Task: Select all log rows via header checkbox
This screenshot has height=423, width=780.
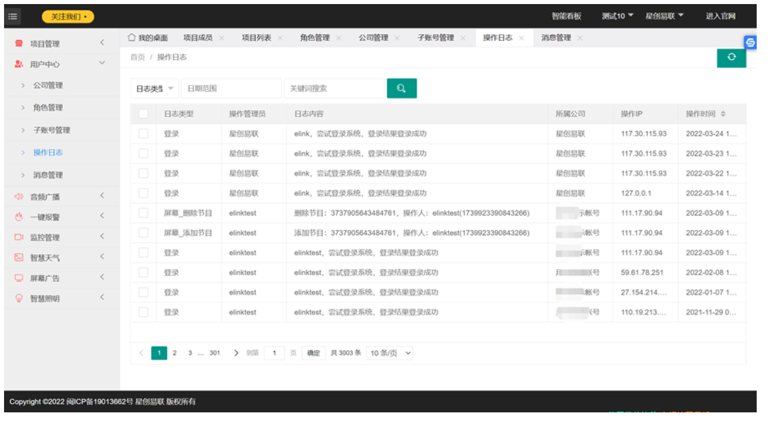Action: click(143, 114)
